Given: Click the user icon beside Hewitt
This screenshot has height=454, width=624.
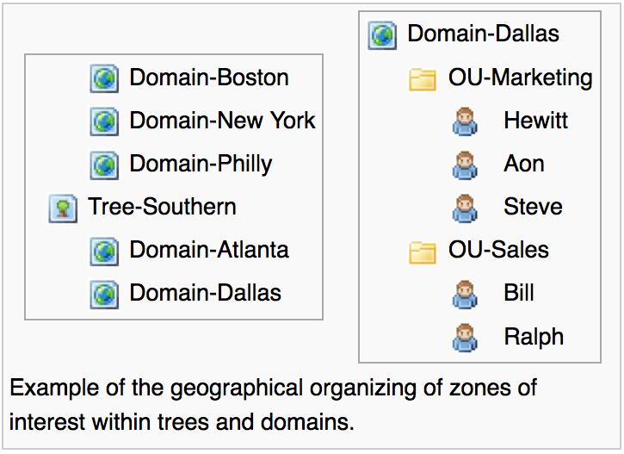Looking at the screenshot, I should tap(465, 121).
